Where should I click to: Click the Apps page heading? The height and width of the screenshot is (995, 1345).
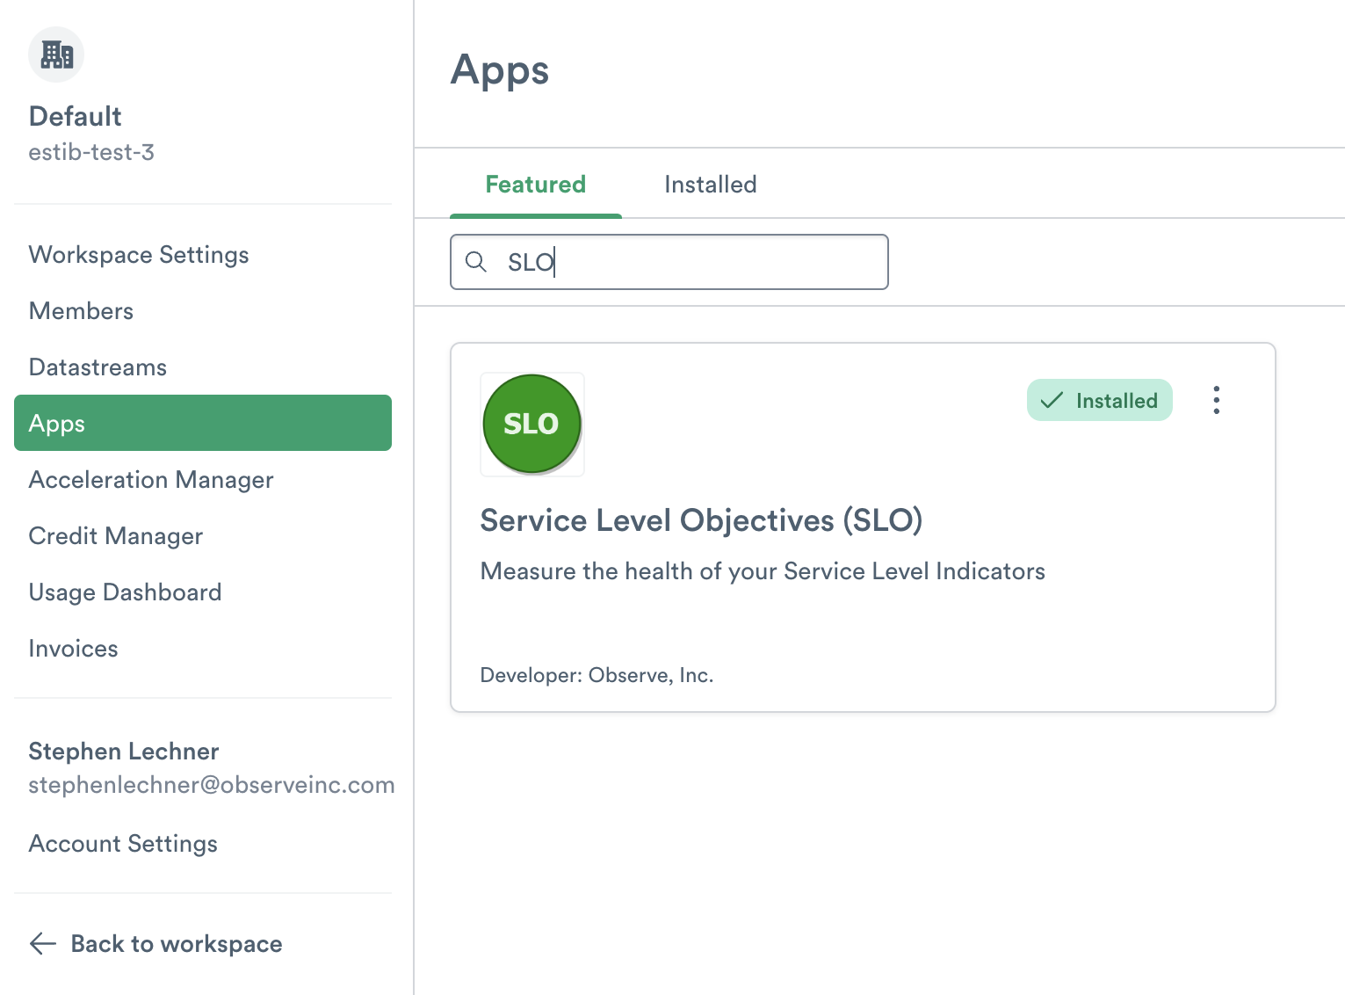(x=500, y=70)
